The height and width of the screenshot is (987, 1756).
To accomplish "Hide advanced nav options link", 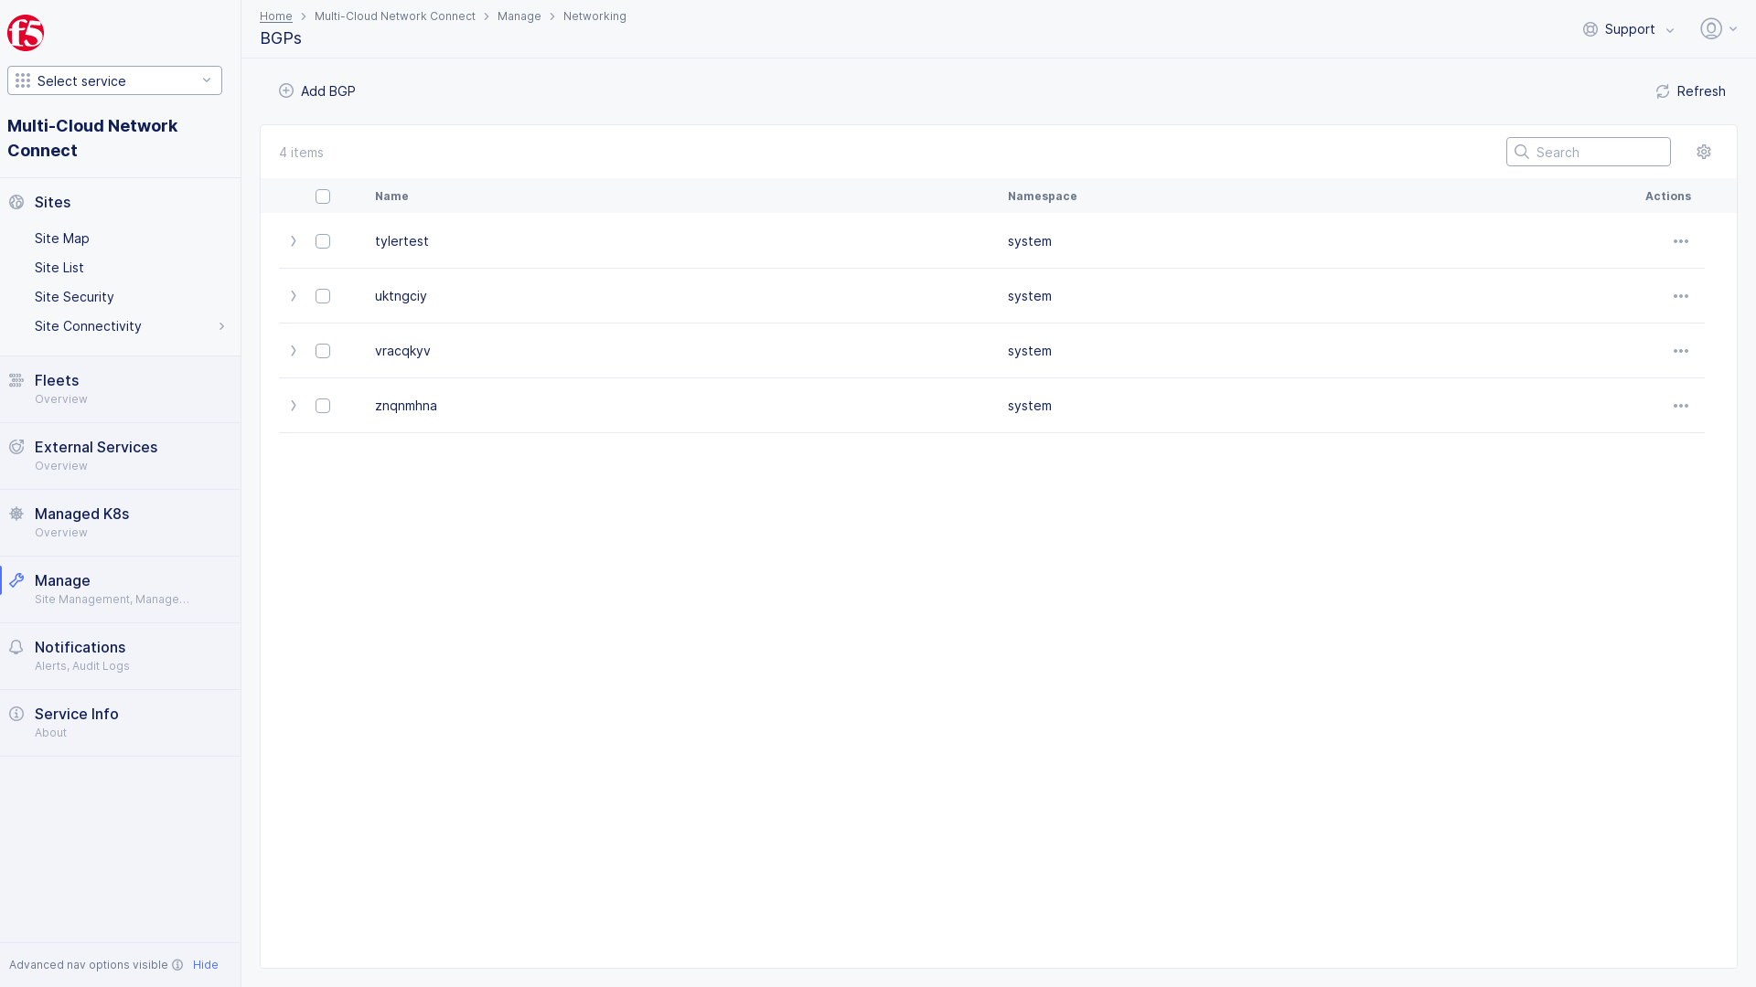I will [x=206, y=965].
